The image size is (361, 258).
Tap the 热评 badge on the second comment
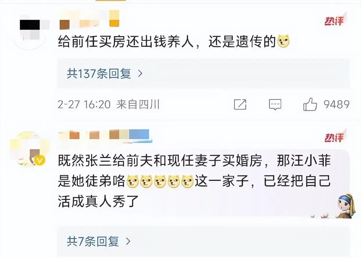pyautogui.click(x=335, y=137)
